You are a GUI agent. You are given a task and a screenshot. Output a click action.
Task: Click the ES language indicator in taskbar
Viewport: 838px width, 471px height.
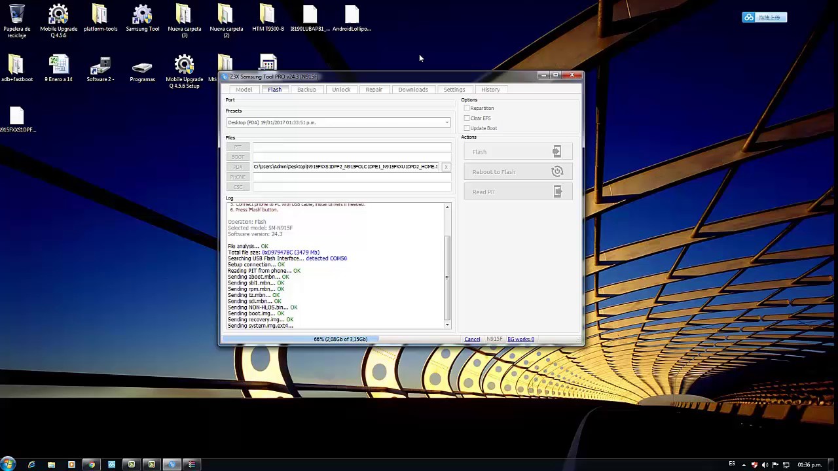(x=732, y=464)
